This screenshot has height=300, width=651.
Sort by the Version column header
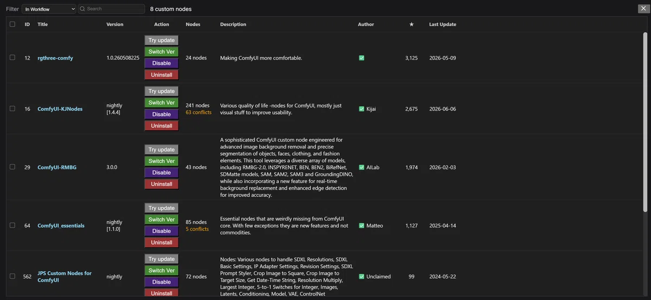(115, 24)
